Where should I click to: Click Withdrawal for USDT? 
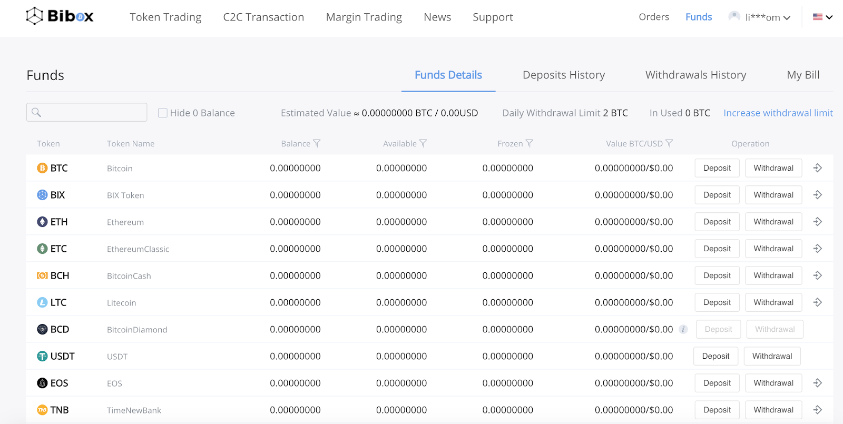coord(772,356)
